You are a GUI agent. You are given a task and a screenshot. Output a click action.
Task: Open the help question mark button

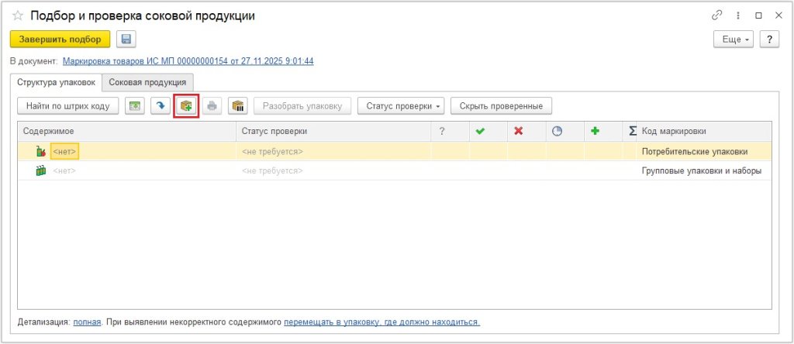(x=769, y=40)
